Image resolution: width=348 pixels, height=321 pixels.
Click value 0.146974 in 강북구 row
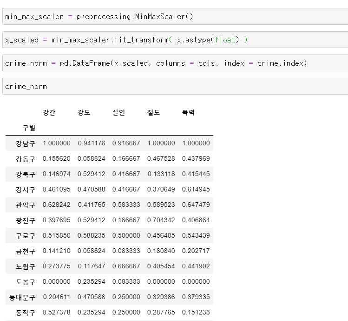[57, 174]
